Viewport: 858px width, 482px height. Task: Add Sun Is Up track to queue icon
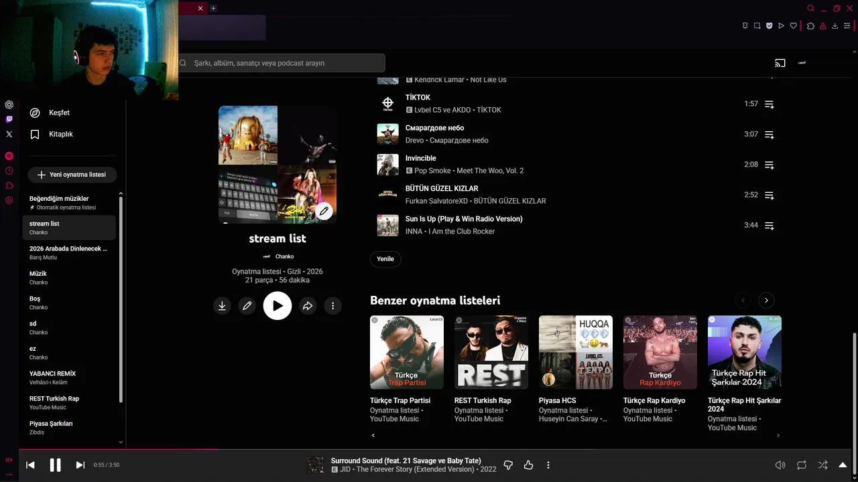pos(770,226)
